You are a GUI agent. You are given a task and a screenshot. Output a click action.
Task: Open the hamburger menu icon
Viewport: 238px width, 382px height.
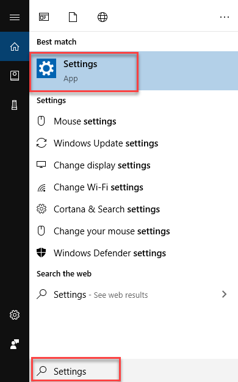[x=15, y=17]
